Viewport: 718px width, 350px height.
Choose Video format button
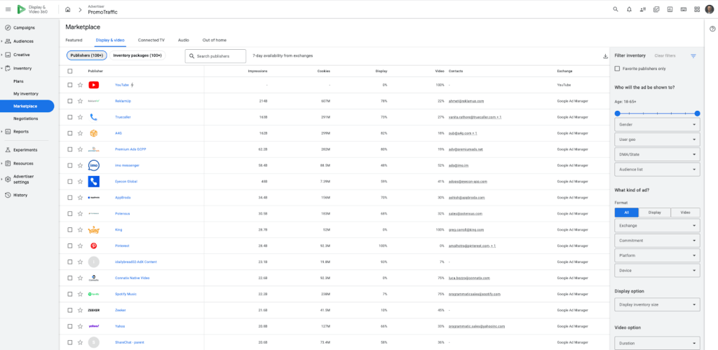click(686, 213)
